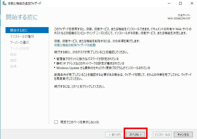197x139 pixels.
Task: Click the title text 役割と機能の追加ウィザード
Action: (x=24, y=3)
